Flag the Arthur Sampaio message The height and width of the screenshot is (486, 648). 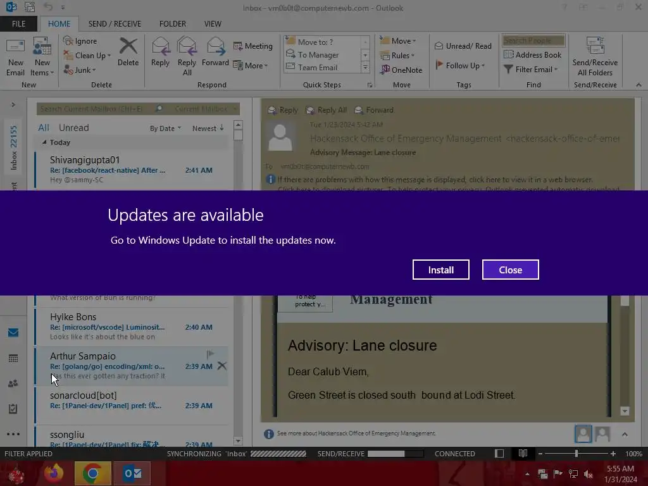tap(210, 354)
